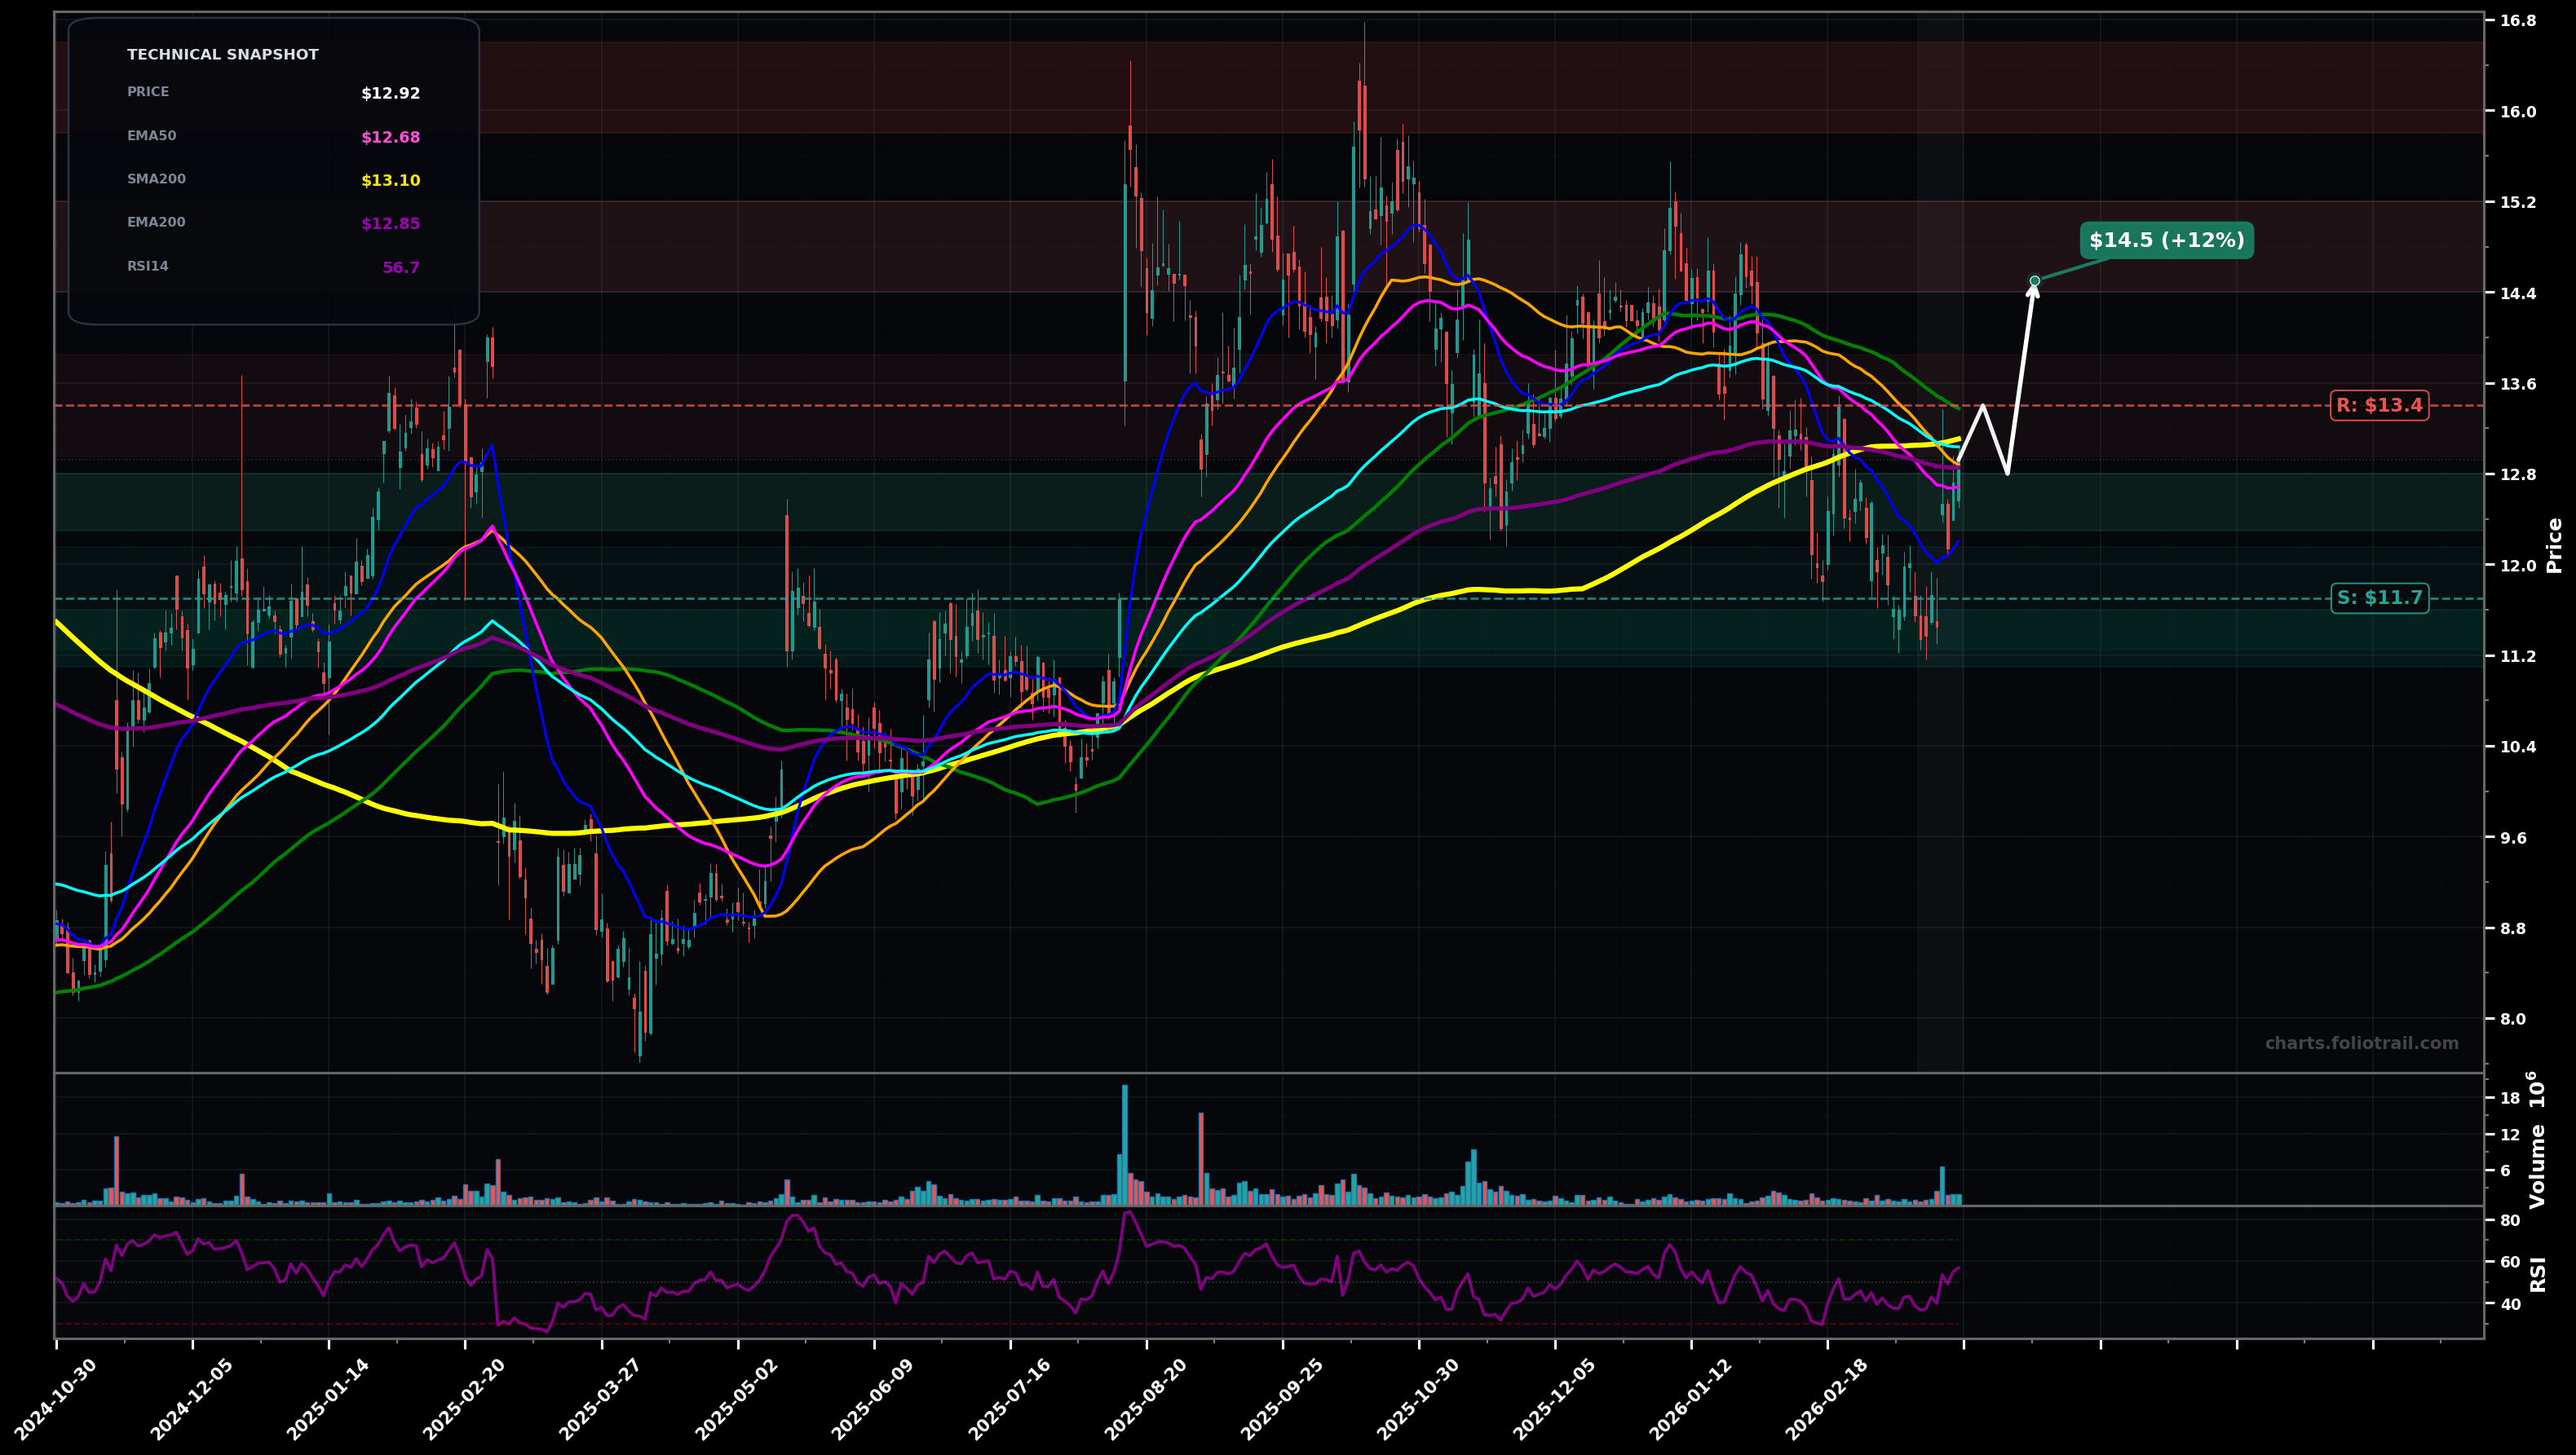Click the $14.5 (+12%) price target label
The width and height of the screenshot is (2576, 1455).
coord(2166,240)
